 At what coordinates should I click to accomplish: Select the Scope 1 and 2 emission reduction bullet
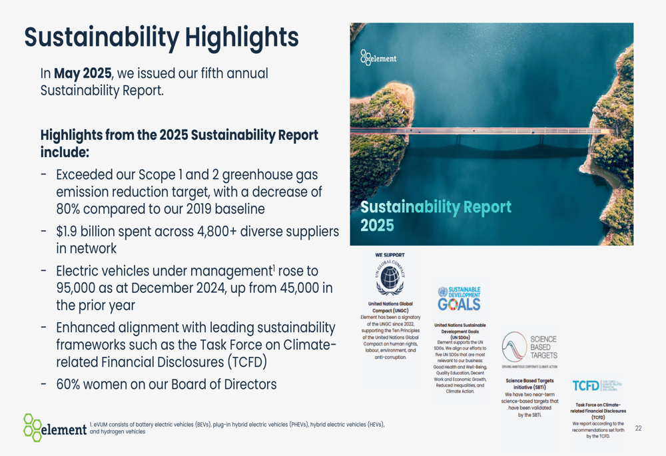189,192
